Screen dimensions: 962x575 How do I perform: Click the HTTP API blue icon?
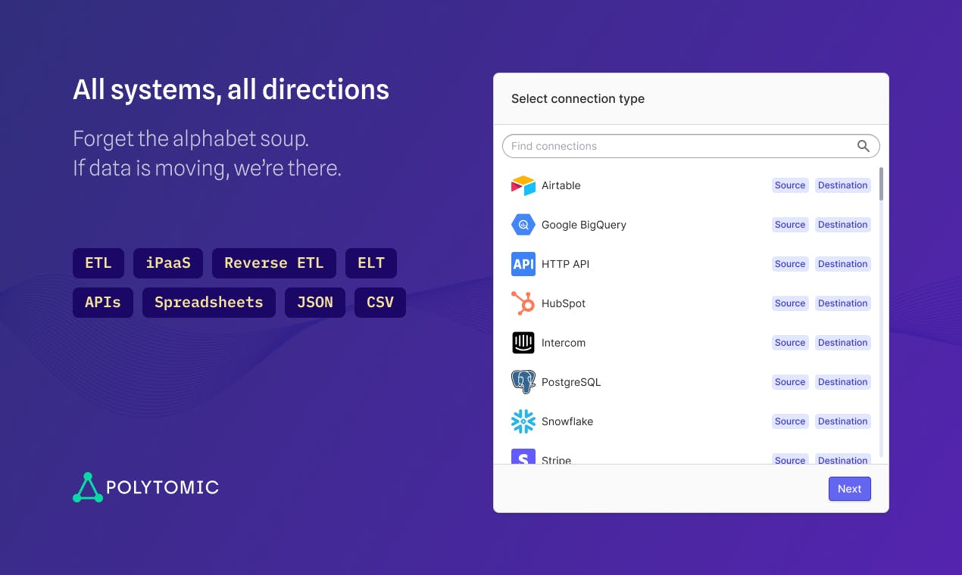(x=523, y=264)
